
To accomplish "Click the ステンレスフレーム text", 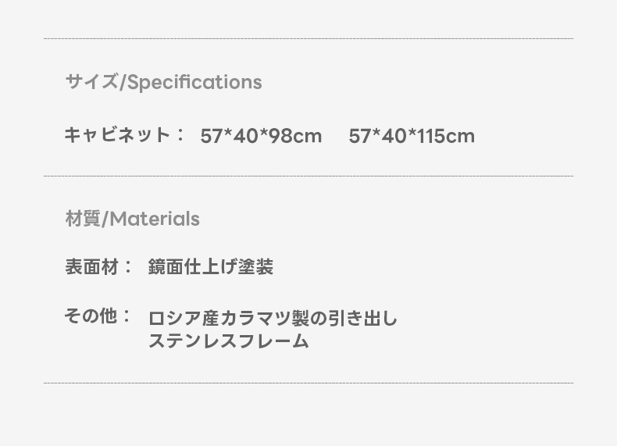I will [228, 341].
